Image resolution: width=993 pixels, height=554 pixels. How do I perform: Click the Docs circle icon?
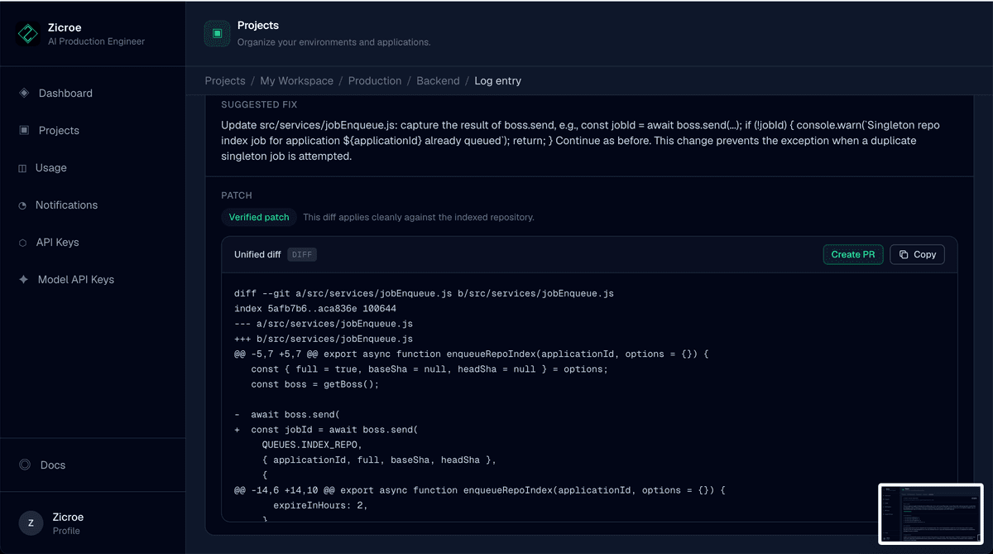point(25,465)
